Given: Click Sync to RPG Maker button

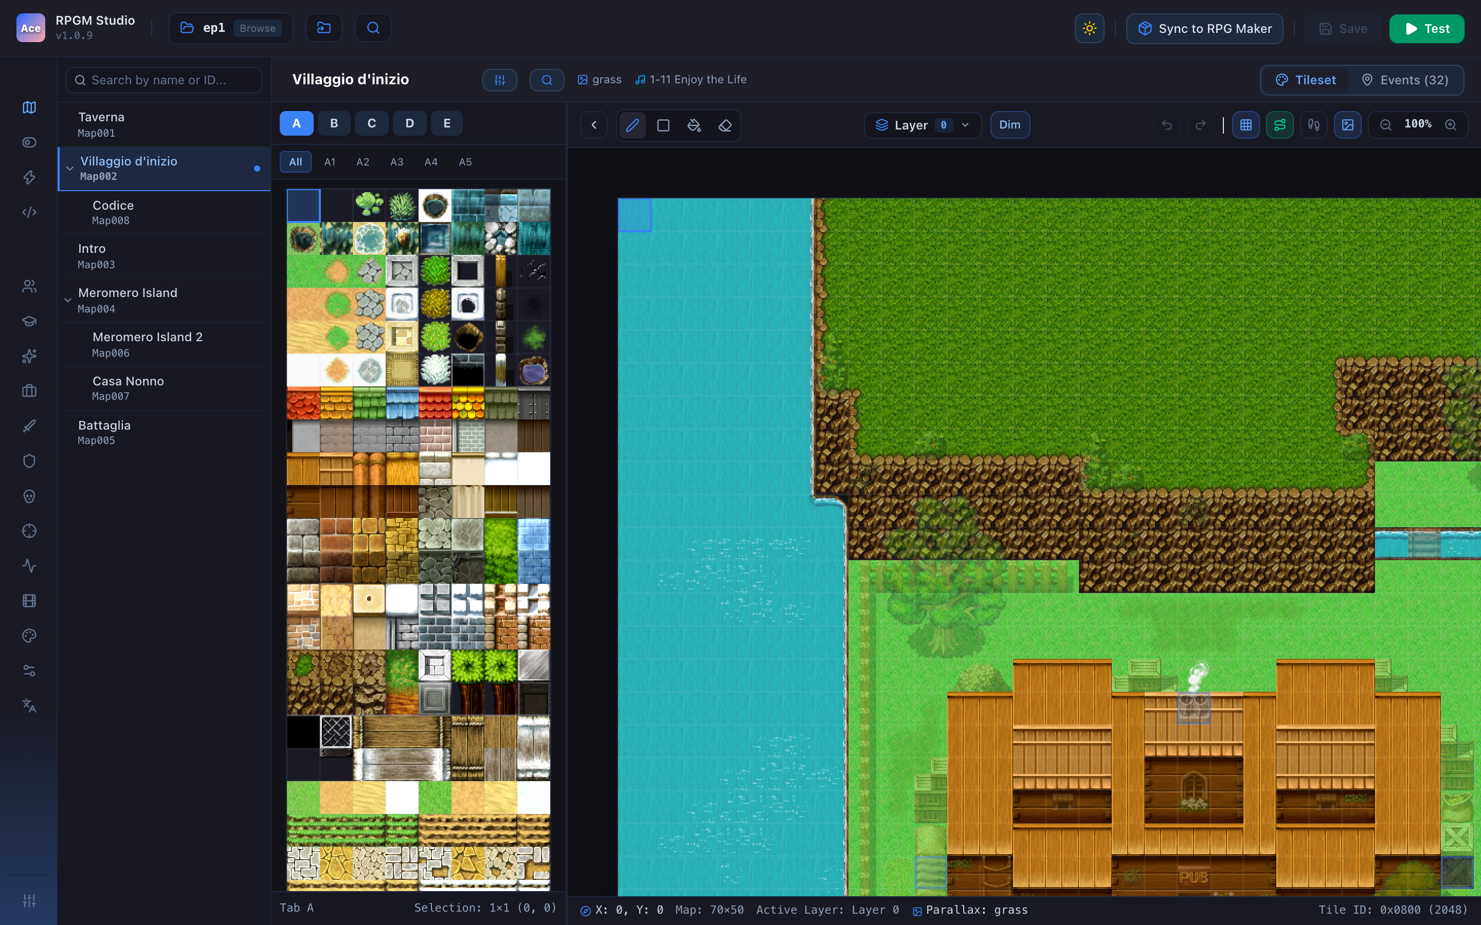Looking at the screenshot, I should pyautogui.click(x=1204, y=29).
